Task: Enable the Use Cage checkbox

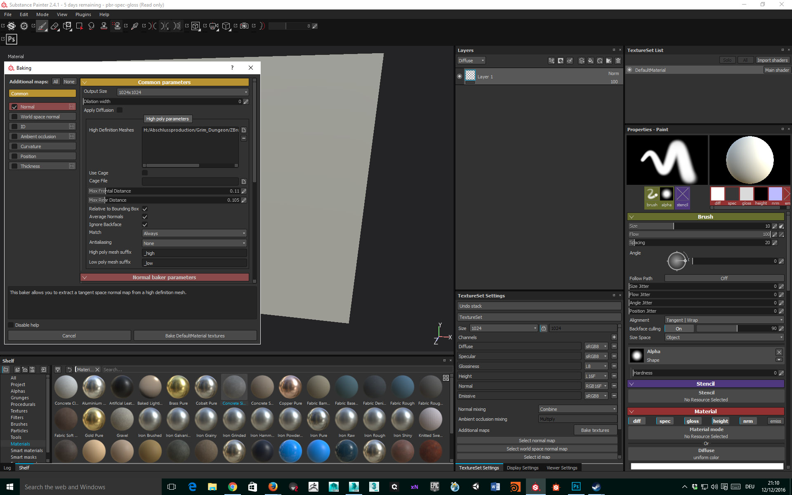Action: [145, 173]
